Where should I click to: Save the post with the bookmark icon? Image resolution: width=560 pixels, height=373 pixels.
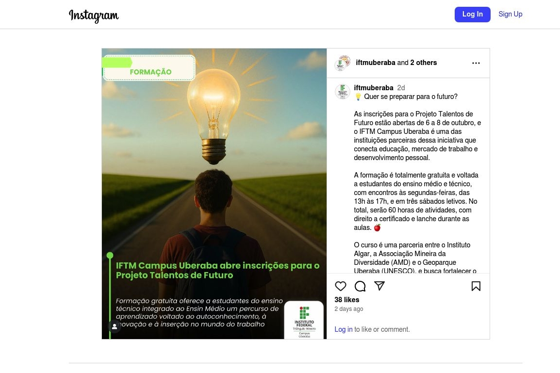tap(476, 286)
